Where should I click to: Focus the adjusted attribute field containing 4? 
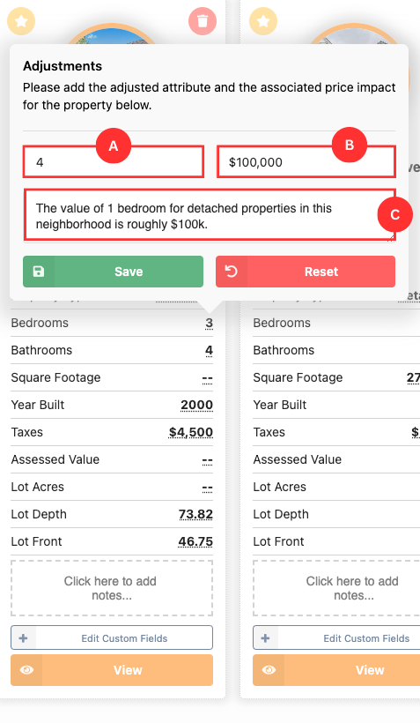click(x=114, y=162)
